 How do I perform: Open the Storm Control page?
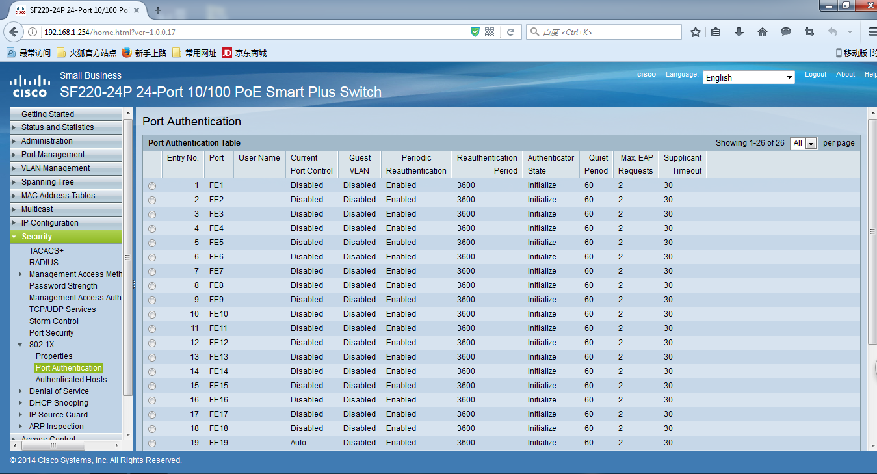[x=54, y=321]
